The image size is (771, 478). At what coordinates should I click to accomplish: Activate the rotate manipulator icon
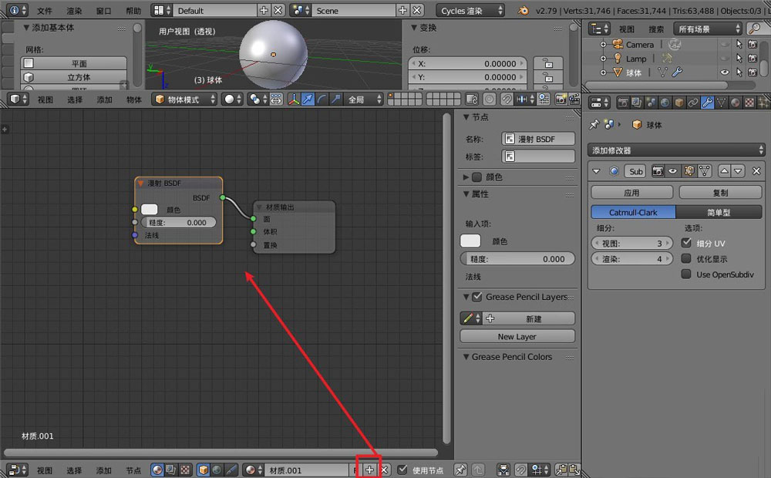(x=322, y=99)
